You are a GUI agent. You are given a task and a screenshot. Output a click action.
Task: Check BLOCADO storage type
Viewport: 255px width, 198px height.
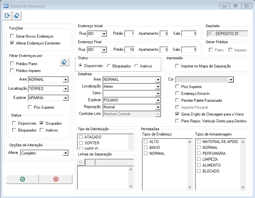(x=199, y=171)
